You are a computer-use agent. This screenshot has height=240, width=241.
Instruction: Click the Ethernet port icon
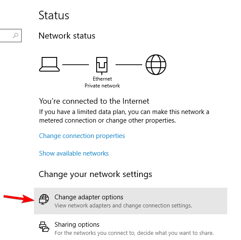tap(102, 66)
